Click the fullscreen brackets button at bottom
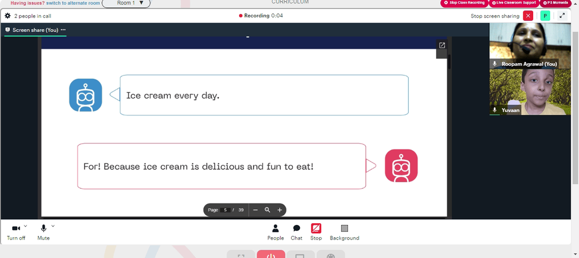579x258 pixels. coord(241,255)
